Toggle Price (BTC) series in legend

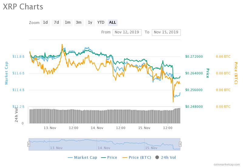click(x=137, y=158)
